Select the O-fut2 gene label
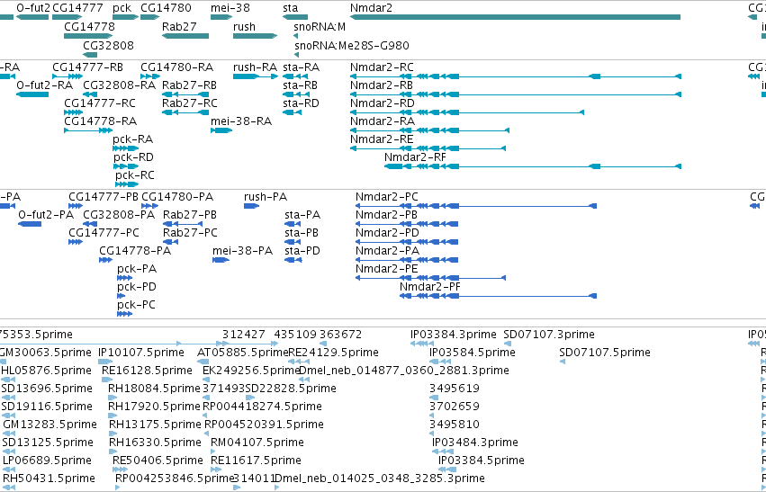This screenshot has width=766, height=492. (32, 8)
